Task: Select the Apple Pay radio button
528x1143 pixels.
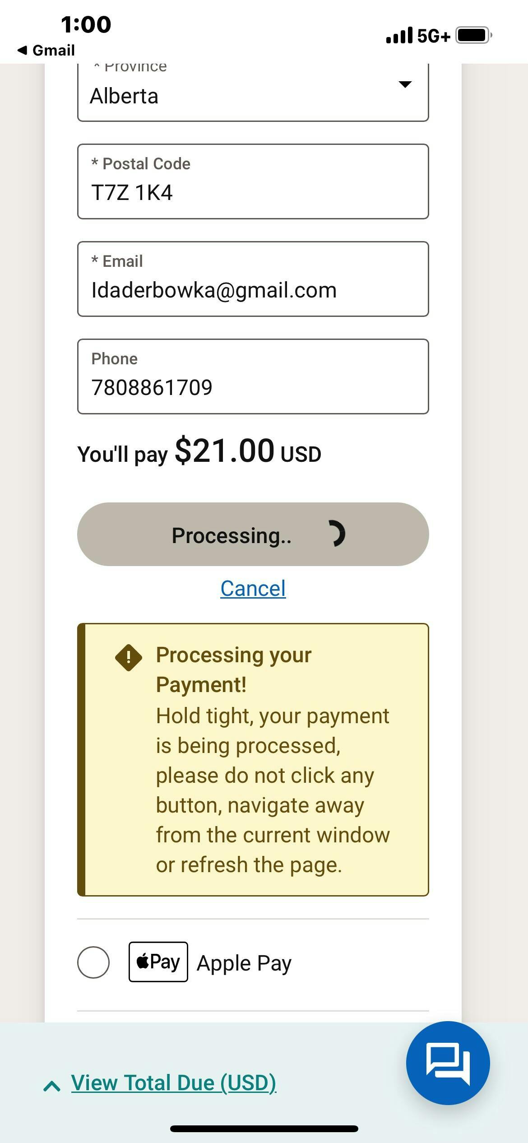Action: click(x=93, y=962)
